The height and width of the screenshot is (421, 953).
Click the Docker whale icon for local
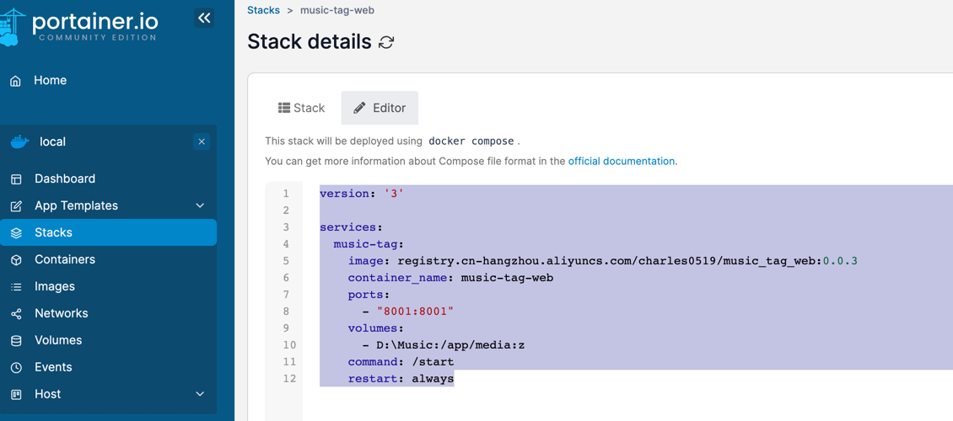coord(19,141)
